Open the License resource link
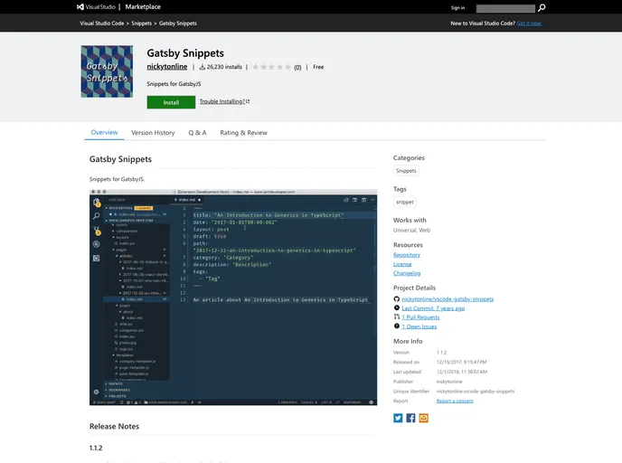 coord(402,264)
